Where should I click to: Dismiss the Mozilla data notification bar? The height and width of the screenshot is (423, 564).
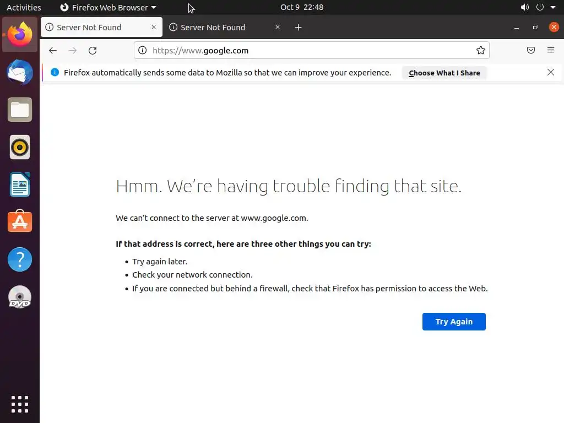550,72
